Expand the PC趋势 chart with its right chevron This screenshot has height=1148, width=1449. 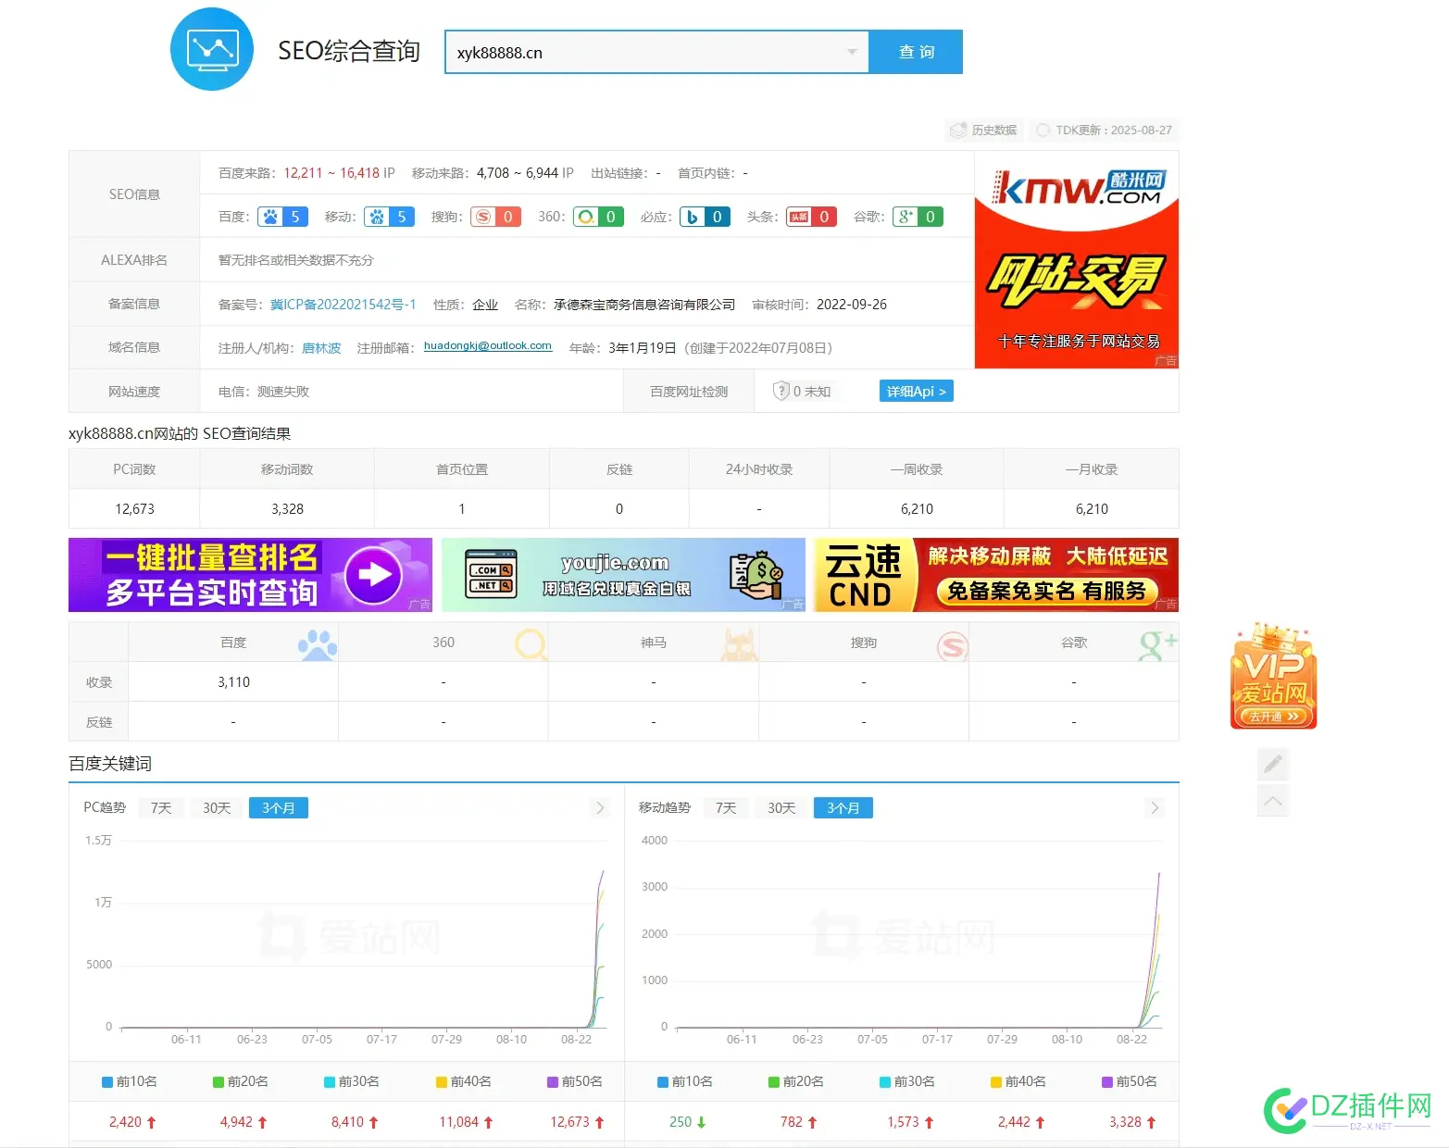[x=600, y=807]
